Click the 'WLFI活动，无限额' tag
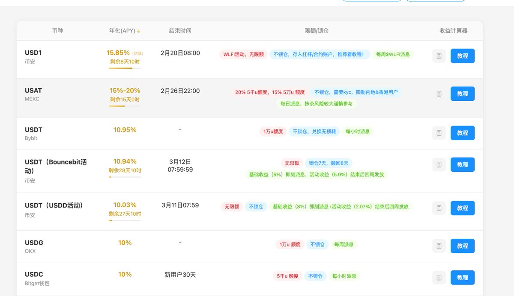This screenshot has height=296, width=514. [x=243, y=54]
